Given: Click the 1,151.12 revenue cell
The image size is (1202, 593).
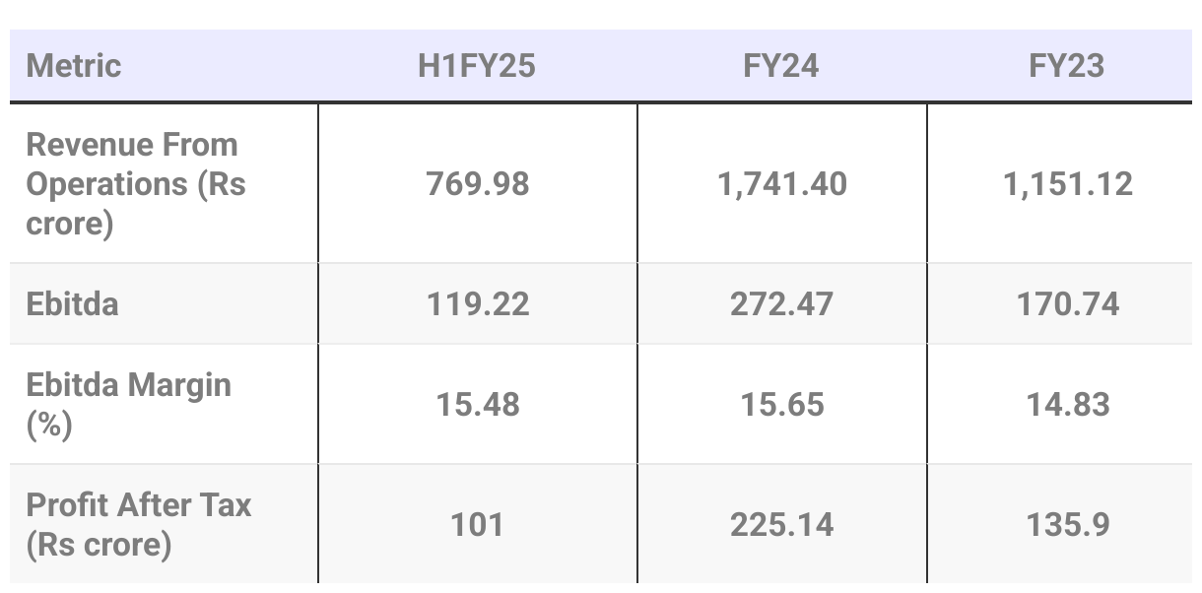Looking at the screenshot, I should pos(1068,184).
